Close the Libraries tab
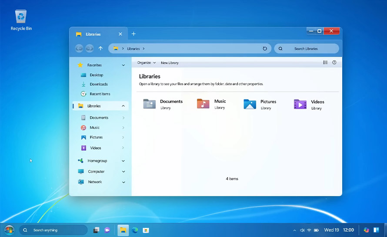The width and height of the screenshot is (387, 237). (120, 34)
